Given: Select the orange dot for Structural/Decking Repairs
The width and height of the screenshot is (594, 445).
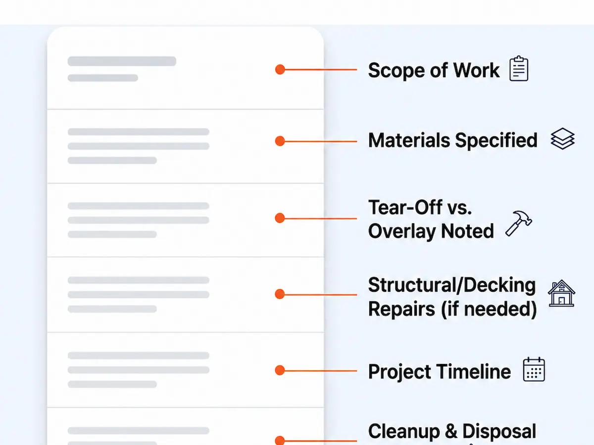Looking at the screenshot, I should tap(280, 295).
